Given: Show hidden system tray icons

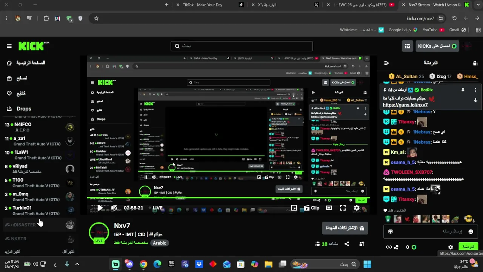Looking at the screenshot, I should click(77, 264).
